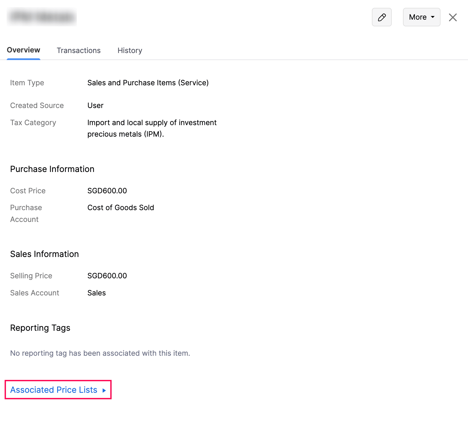Open the Associated Price Lists link
Screen dimensions: 468x427
54,390
